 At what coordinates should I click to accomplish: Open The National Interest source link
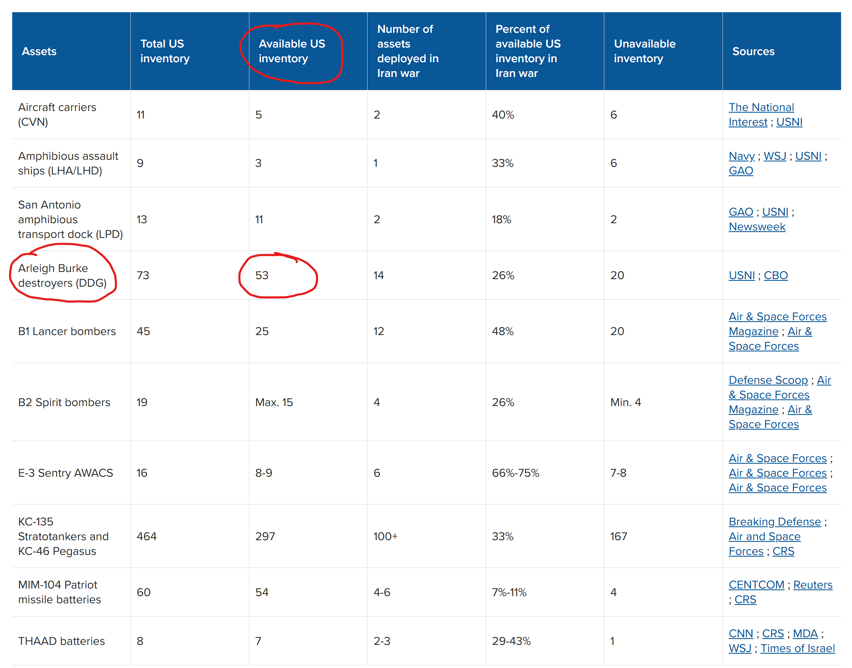(x=761, y=107)
